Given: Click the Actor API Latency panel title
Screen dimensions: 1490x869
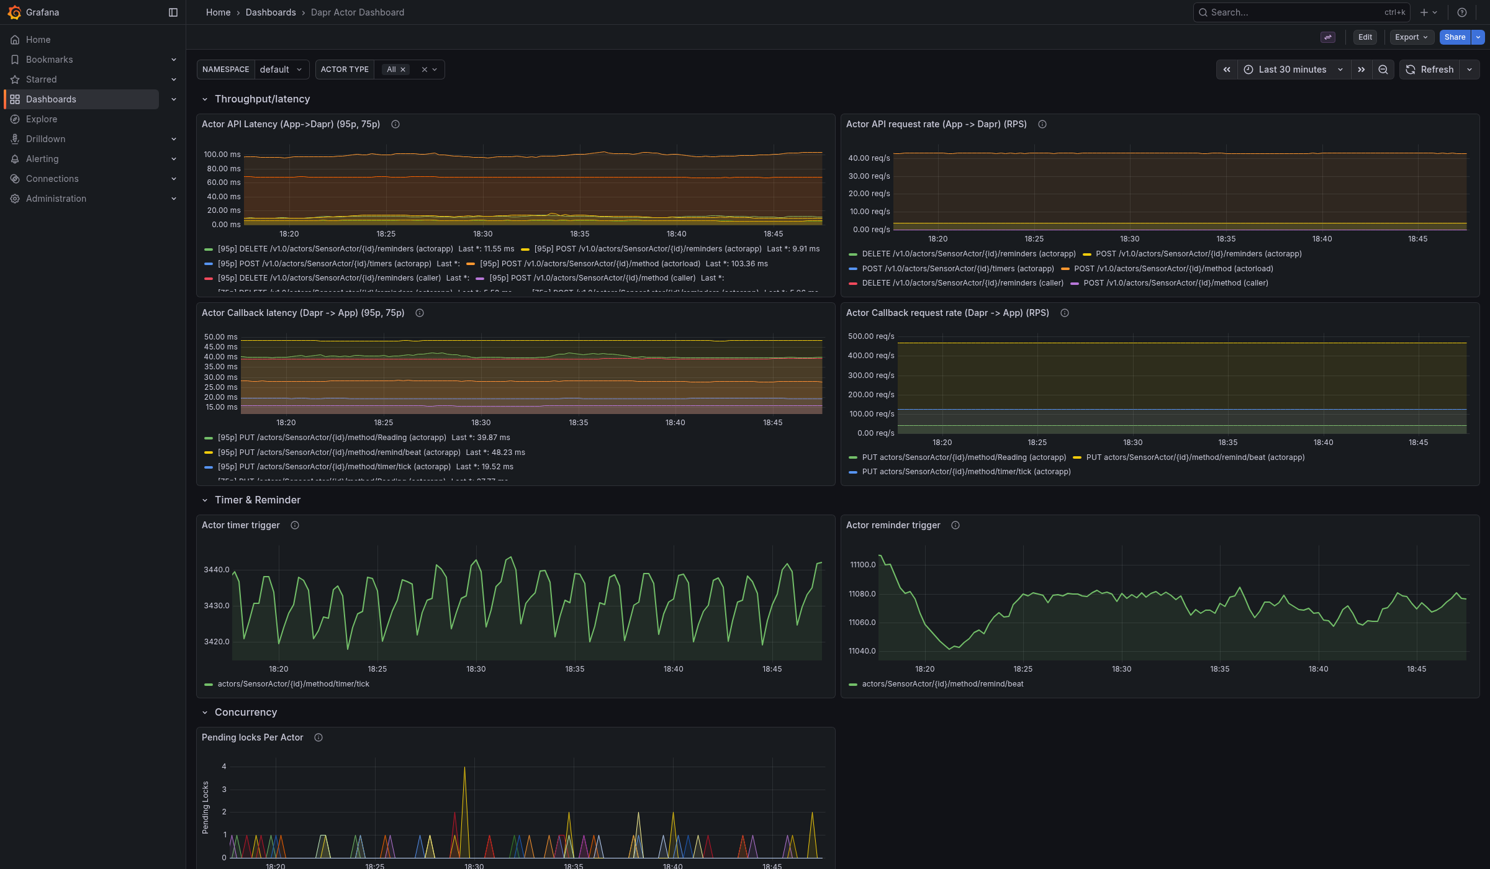Looking at the screenshot, I should tap(291, 124).
